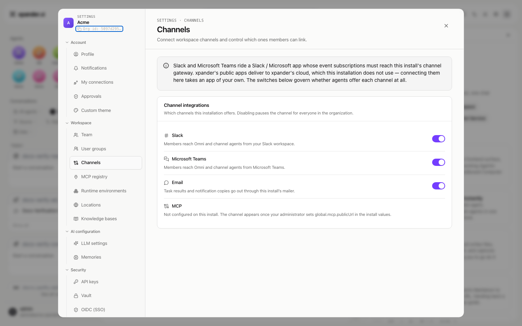Open the API keys page
The width and height of the screenshot is (522, 326).
(x=106, y=282)
